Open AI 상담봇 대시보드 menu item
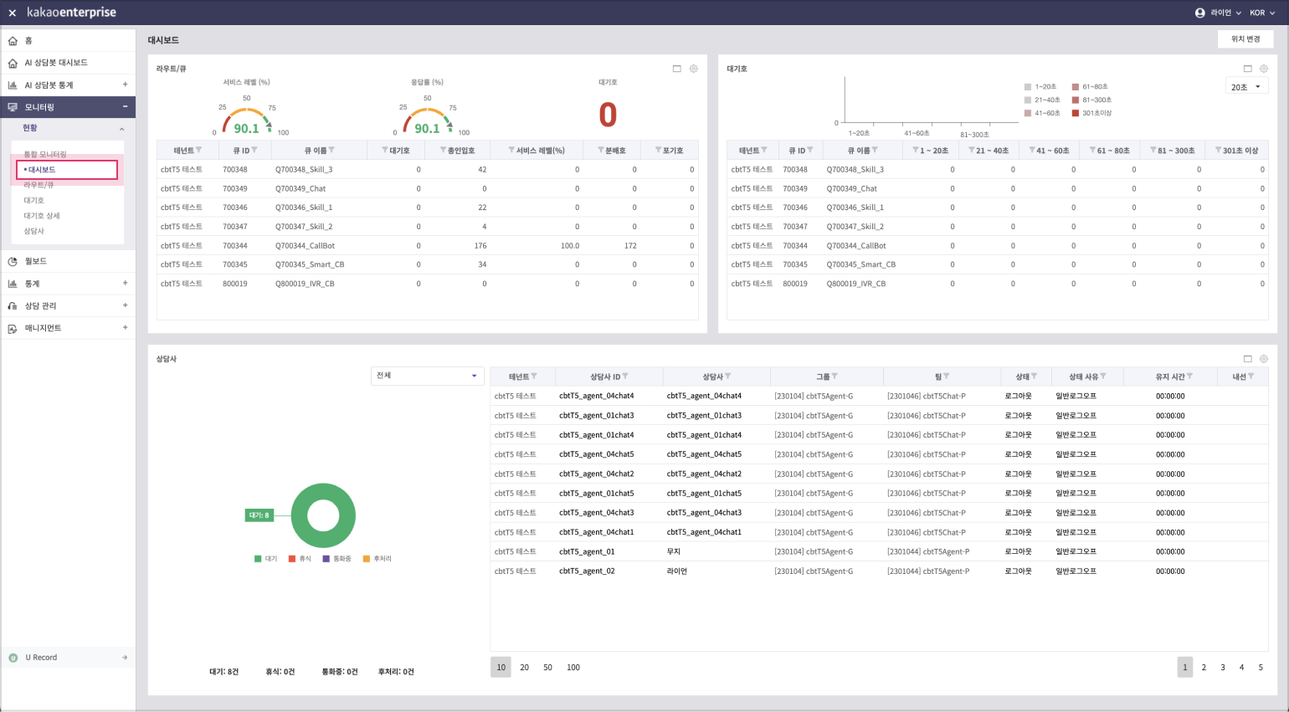Screen dimensions: 1289x712 pos(56,63)
